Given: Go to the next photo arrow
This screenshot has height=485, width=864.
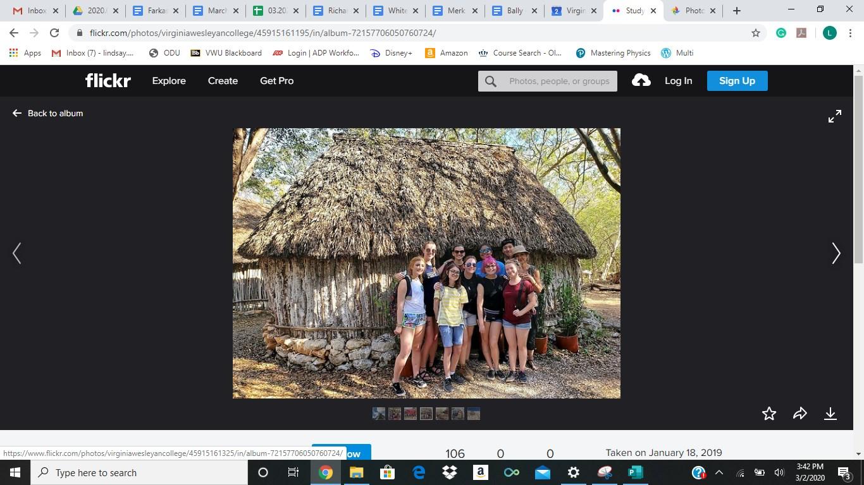Looking at the screenshot, I should pos(836,253).
